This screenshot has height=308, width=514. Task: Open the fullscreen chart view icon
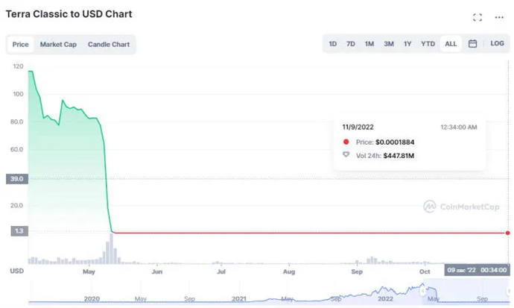tap(477, 18)
